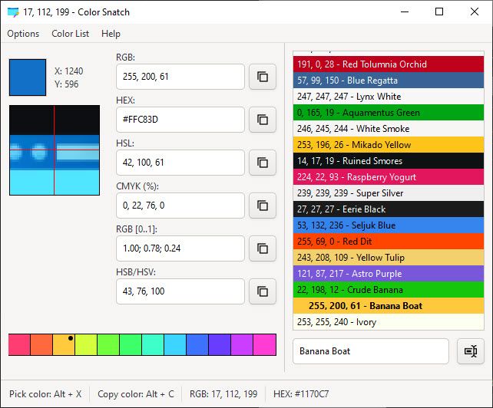Screen dimensions: 493x408
Task: Click status bar RGB: 17, 112, 199
Action: [x=223, y=394]
